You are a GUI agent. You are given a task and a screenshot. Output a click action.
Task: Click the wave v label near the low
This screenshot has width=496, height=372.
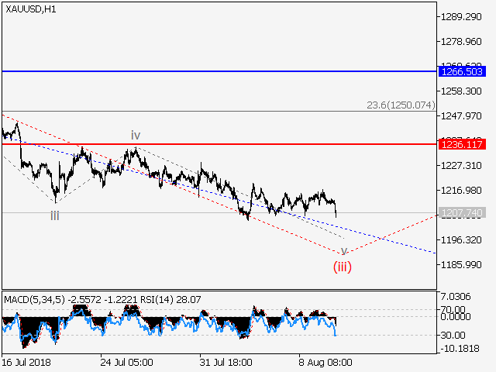(x=343, y=251)
